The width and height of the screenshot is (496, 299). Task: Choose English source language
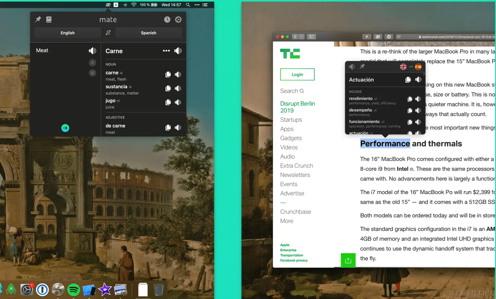pyautogui.click(x=68, y=33)
